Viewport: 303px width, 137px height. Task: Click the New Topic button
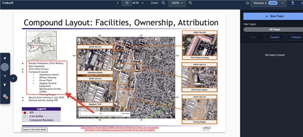tap(273, 16)
